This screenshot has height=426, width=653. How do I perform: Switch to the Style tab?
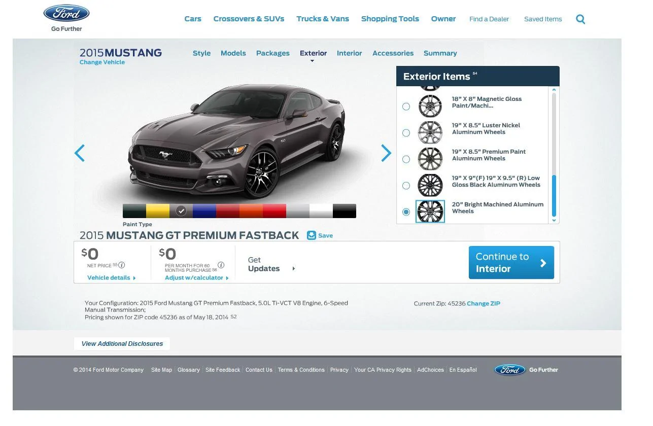pyautogui.click(x=201, y=53)
